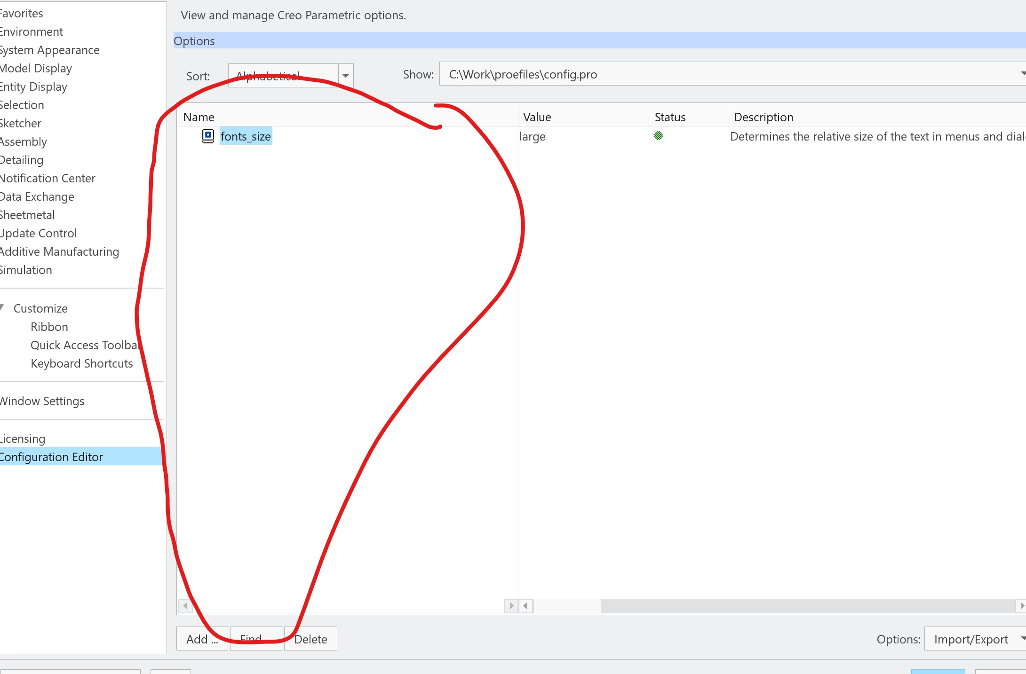The width and height of the screenshot is (1026, 674).
Task: Select Keyboard Shortcuts in sidebar
Action: coord(81,363)
